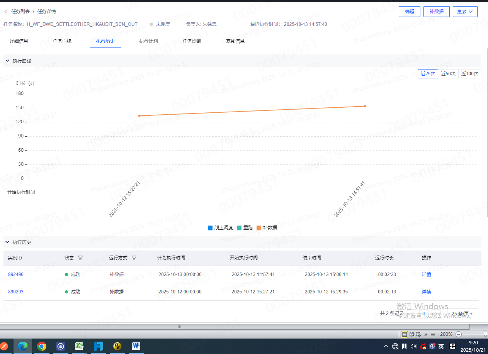Open the 运行方式 column filter icon

(134, 258)
